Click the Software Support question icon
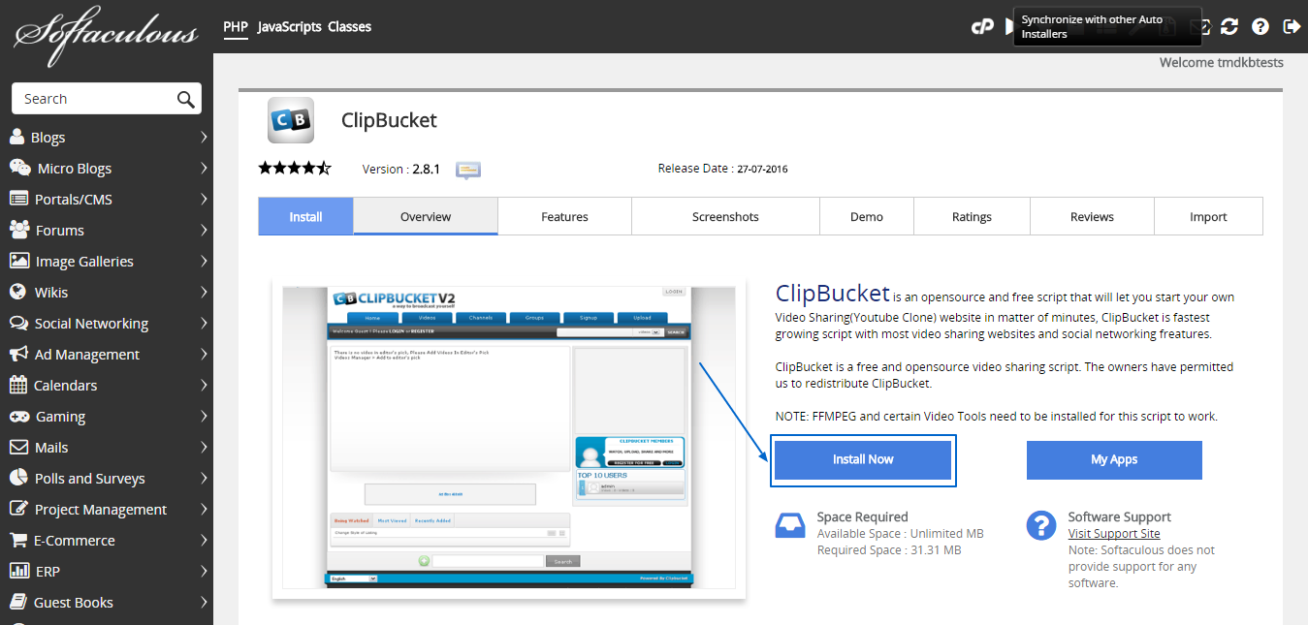This screenshot has height=625, width=1308. 1040,525
